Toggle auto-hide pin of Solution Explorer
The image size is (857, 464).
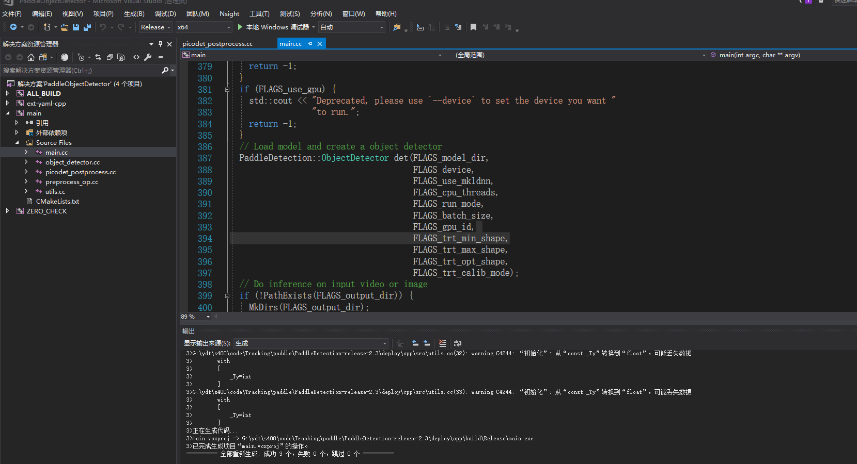[x=160, y=44]
